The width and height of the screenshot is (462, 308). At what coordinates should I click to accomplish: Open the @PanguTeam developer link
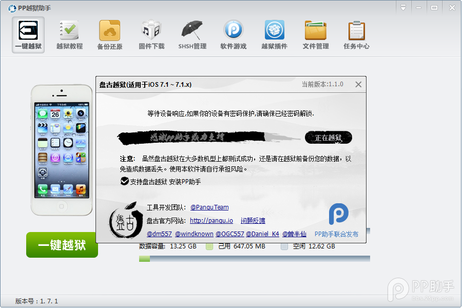pyautogui.click(x=209, y=207)
